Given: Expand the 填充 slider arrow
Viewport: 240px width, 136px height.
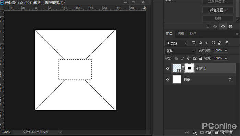Looking at the screenshot, I should pos(226,58).
